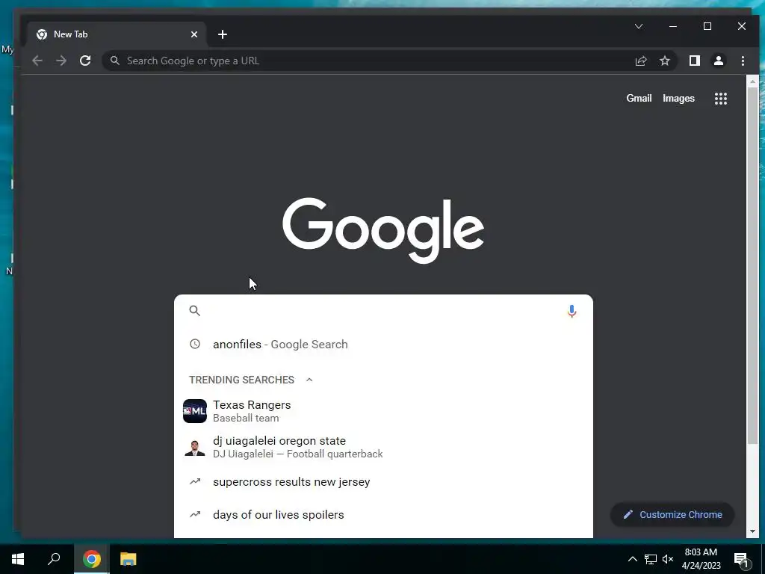The width and height of the screenshot is (765, 574).
Task: Select dj uiagalelei oregon state suggestion
Action: pos(383,447)
